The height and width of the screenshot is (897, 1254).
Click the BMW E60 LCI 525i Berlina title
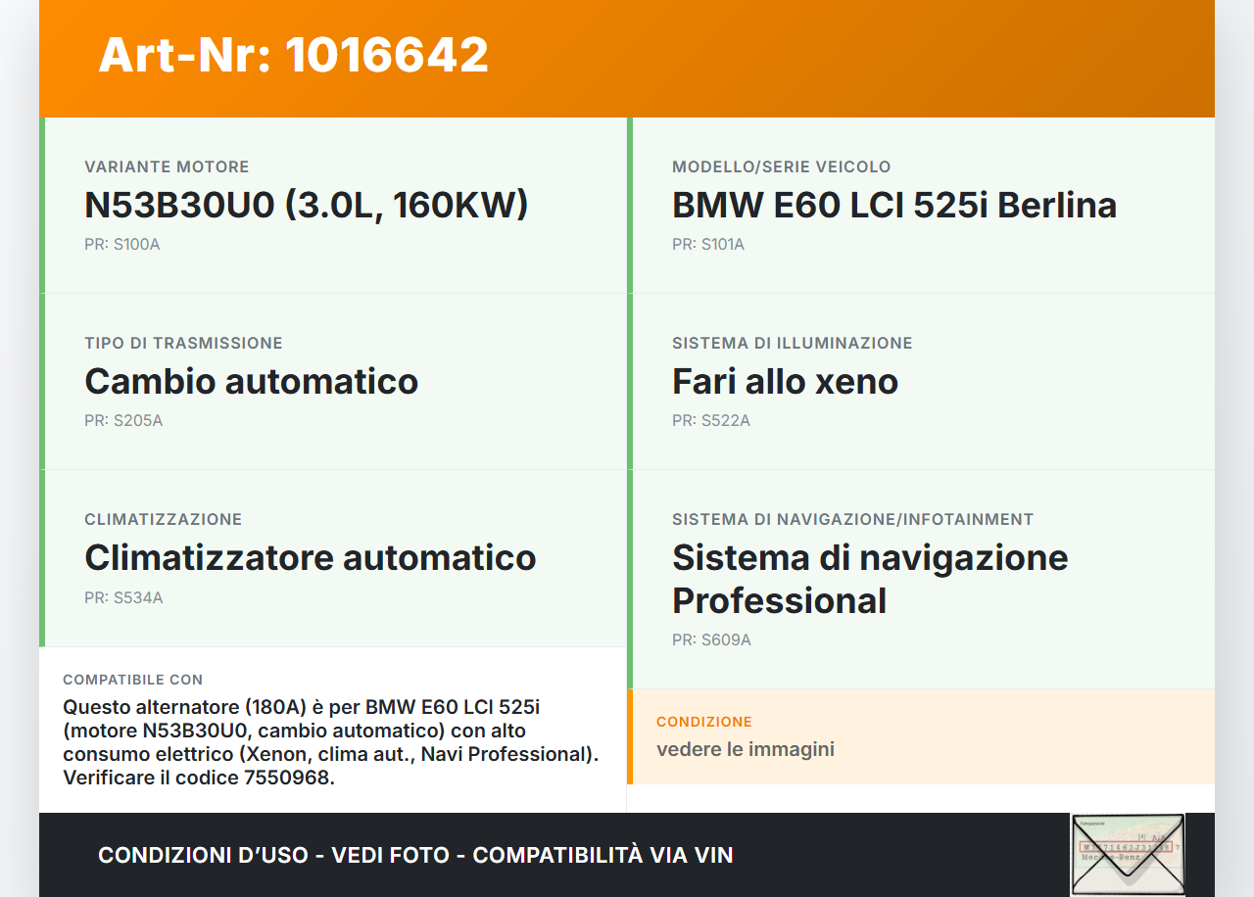pos(893,206)
